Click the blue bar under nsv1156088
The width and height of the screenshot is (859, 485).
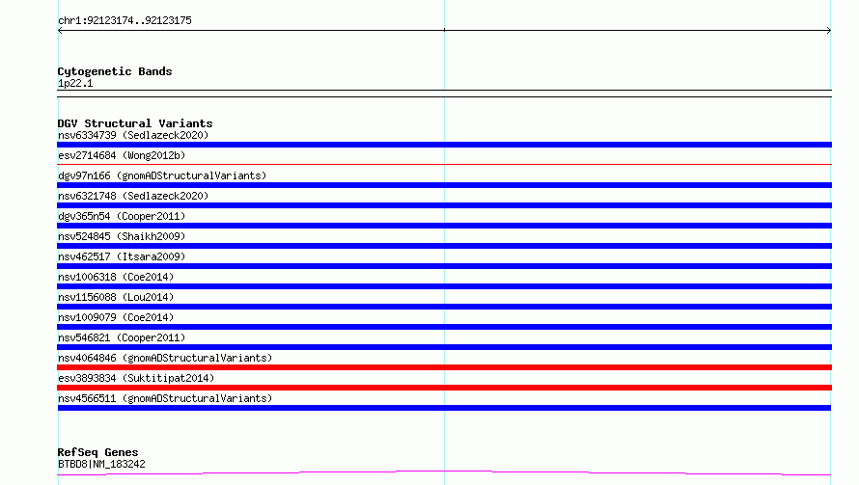(x=444, y=307)
